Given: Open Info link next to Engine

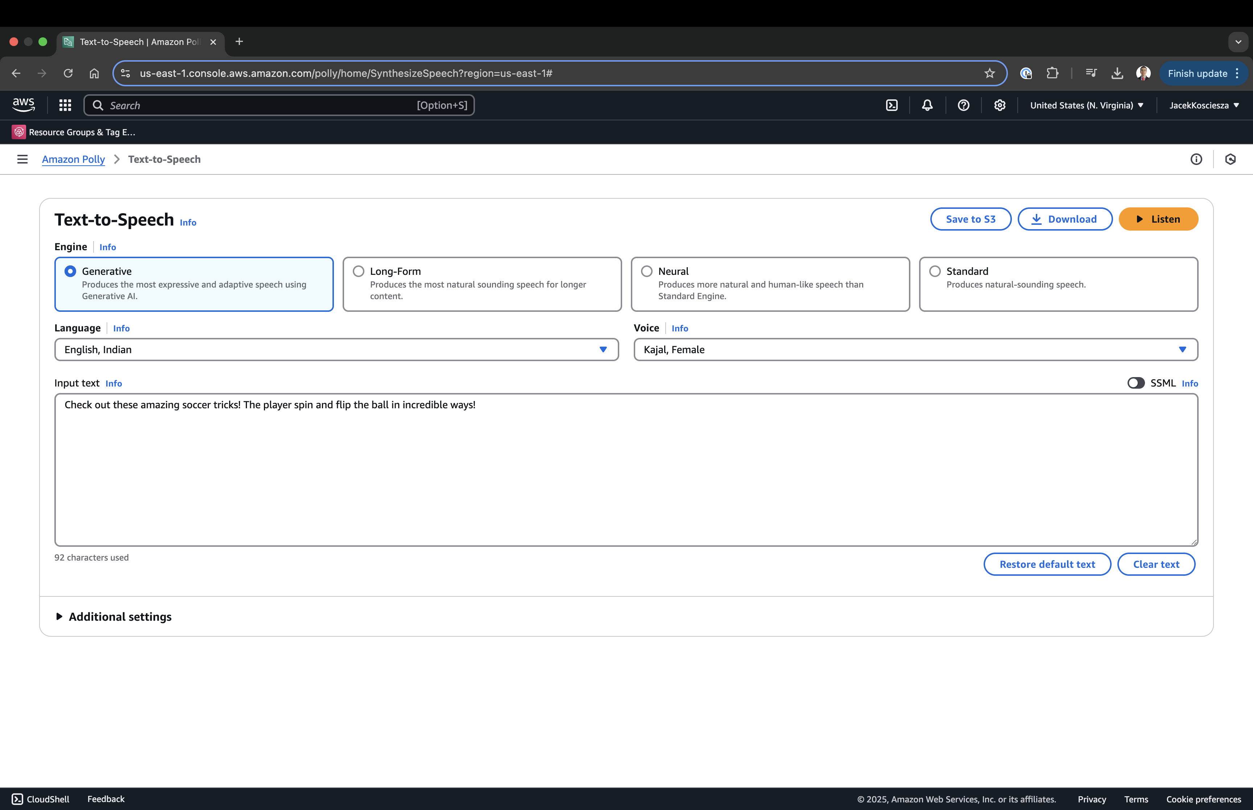Looking at the screenshot, I should pyautogui.click(x=108, y=247).
